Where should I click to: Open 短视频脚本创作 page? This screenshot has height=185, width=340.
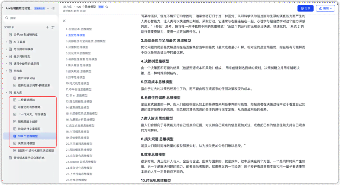(x=28, y=121)
